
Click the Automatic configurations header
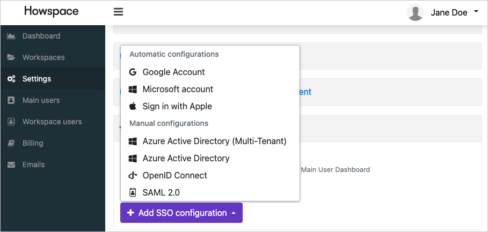(174, 54)
